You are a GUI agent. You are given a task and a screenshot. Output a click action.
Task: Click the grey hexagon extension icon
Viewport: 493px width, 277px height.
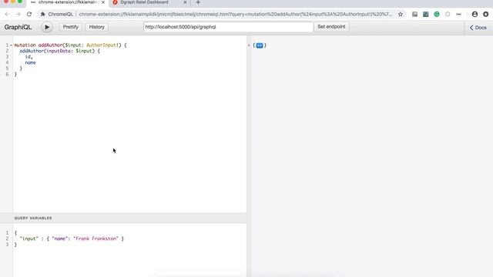[x=448, y=14]
